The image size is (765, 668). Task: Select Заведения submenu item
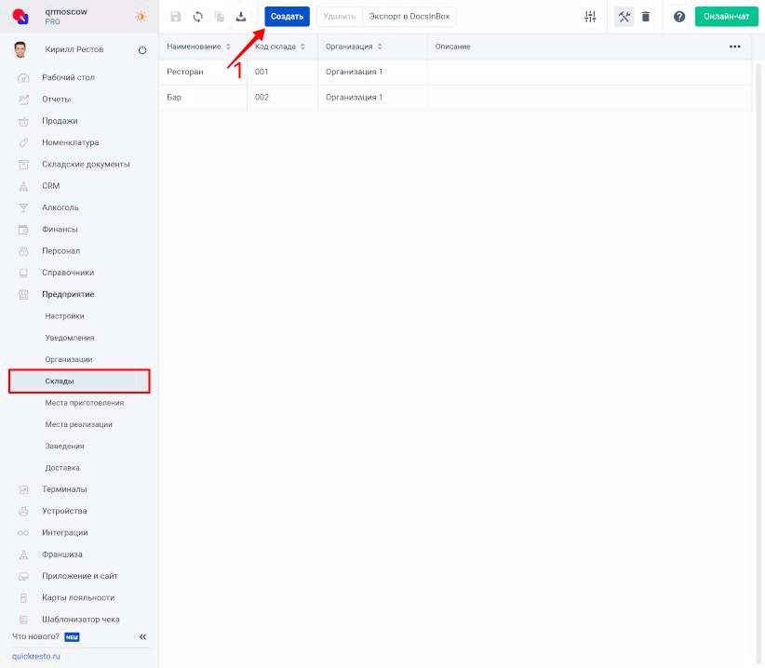[x=64, y=447]
